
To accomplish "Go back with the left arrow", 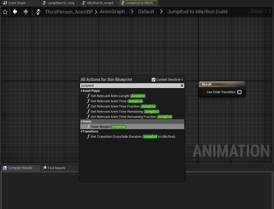I will (15, 12).
